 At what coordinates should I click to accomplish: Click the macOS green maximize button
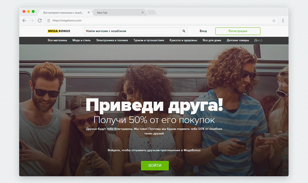[33, 12]
